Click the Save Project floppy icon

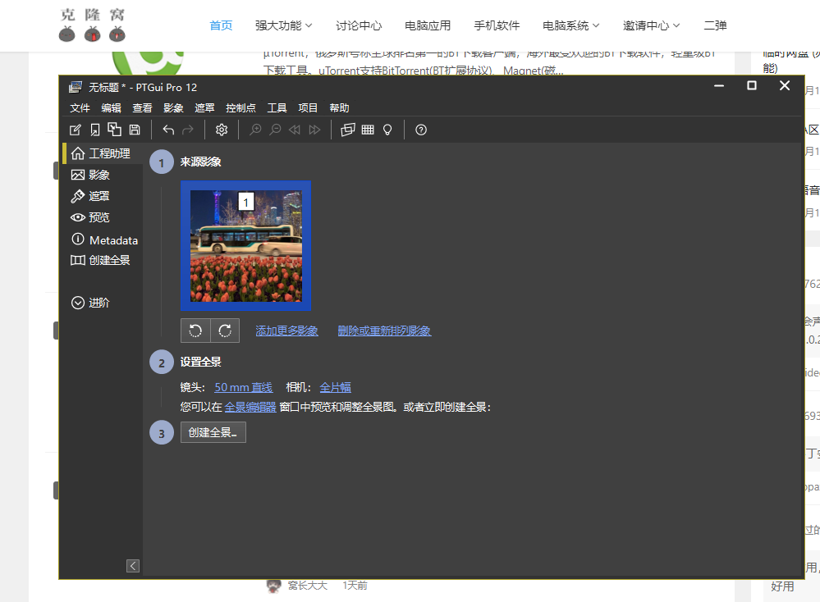tap(135, 130)
